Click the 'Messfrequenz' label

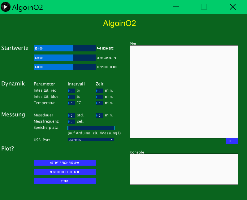(x=46, y=121)
